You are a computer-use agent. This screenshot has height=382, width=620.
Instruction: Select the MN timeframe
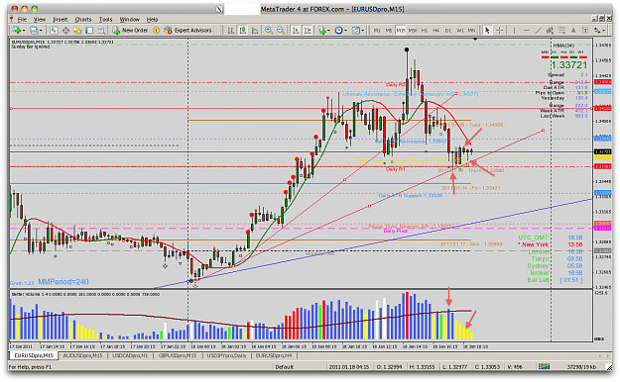pyautogui.click(x=471, y=31)
